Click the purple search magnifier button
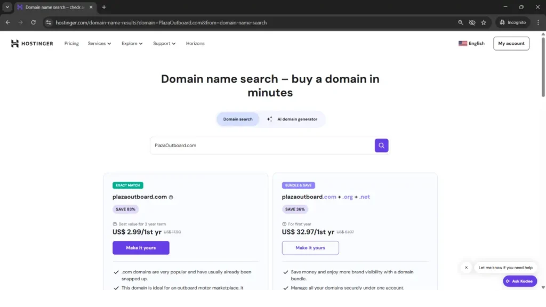546x307 pixels. tap(381, 146)
